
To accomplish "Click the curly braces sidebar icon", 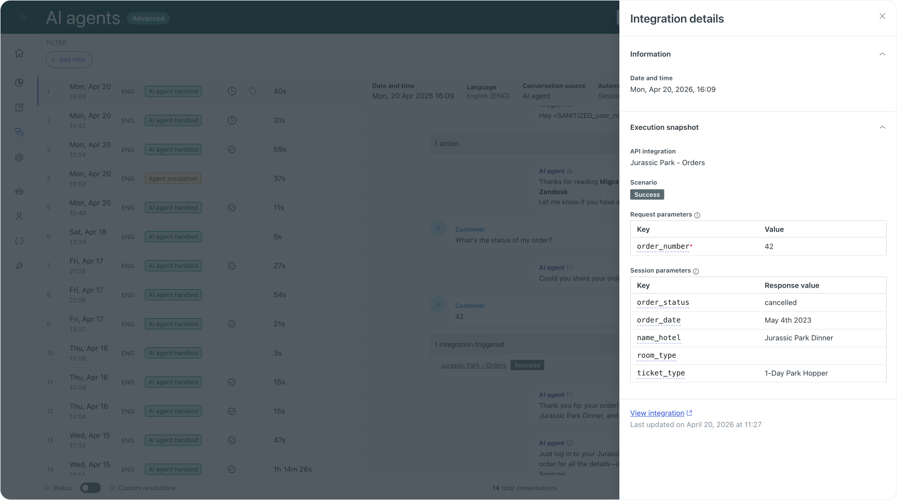I will [x=19, y=241].
